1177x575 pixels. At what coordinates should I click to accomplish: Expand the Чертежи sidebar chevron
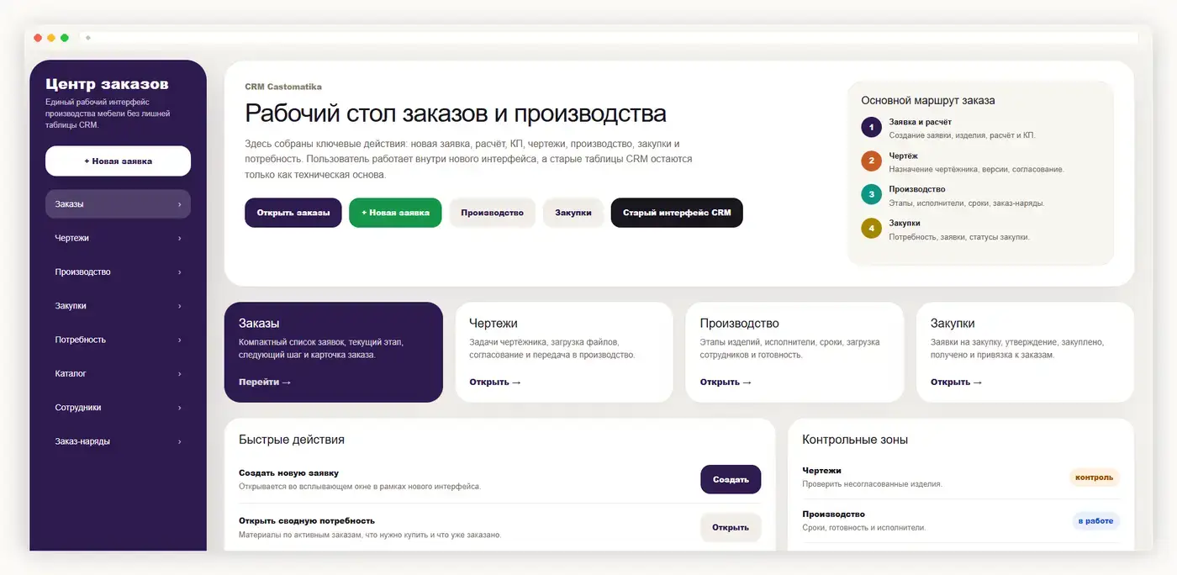pyautogui.click(x=179, y=238)
